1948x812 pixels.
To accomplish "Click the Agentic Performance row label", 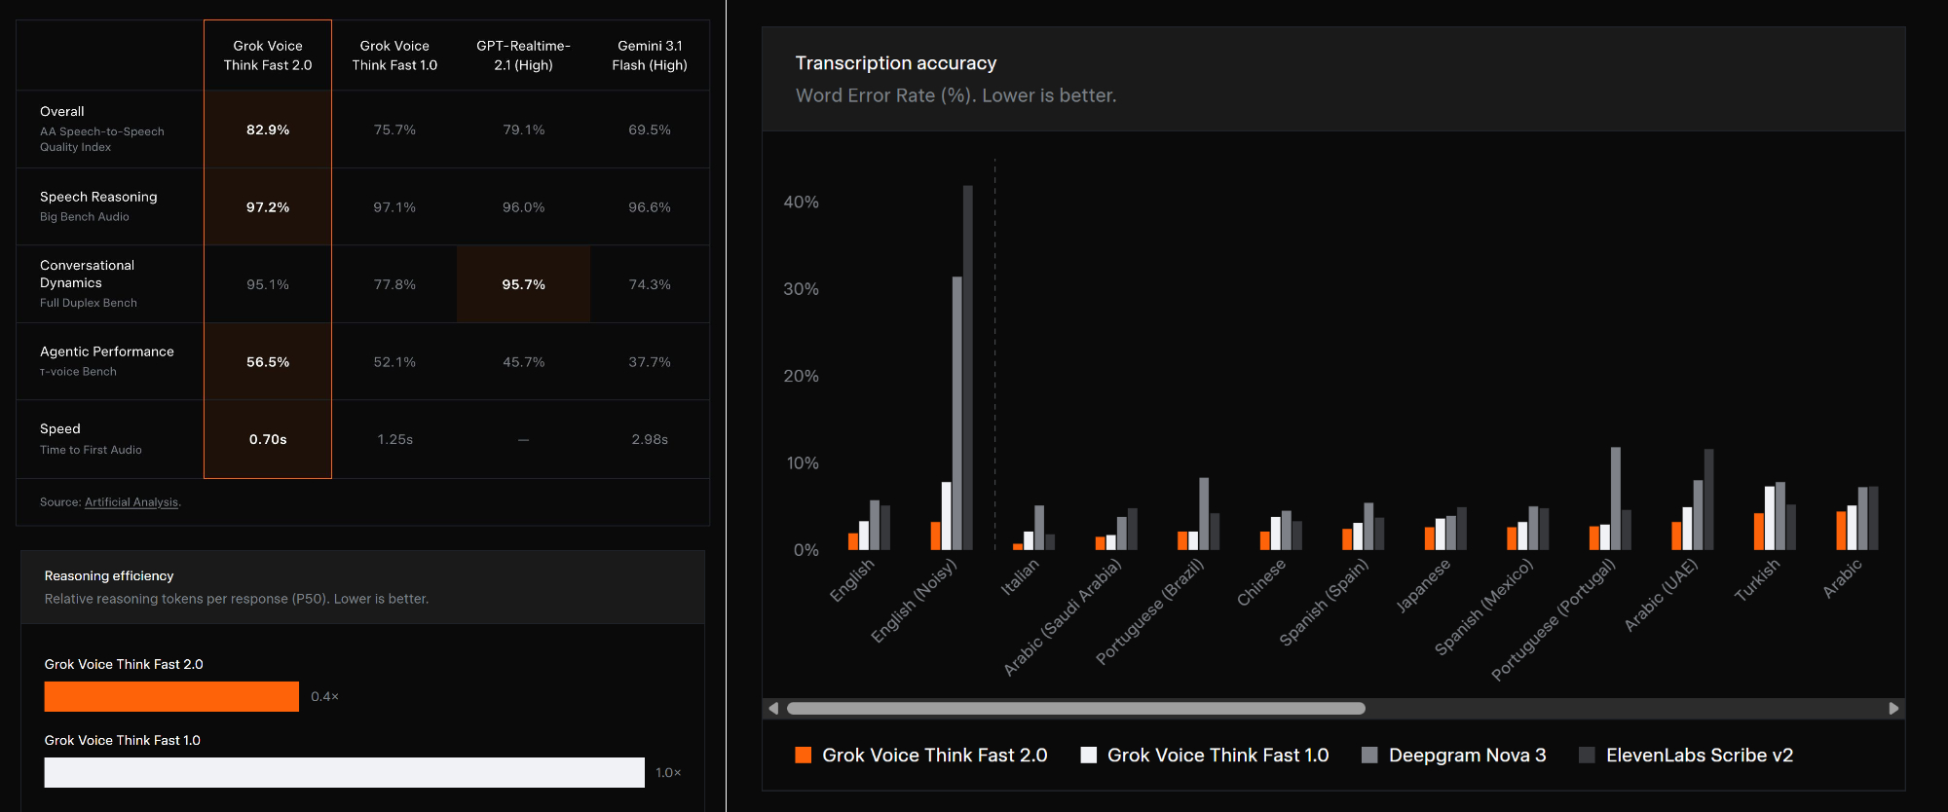I will click(107, 351).
